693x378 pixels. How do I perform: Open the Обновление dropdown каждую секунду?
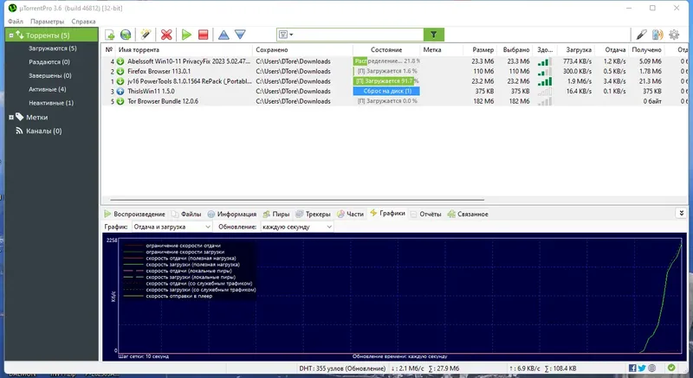(x=296, y=227)
